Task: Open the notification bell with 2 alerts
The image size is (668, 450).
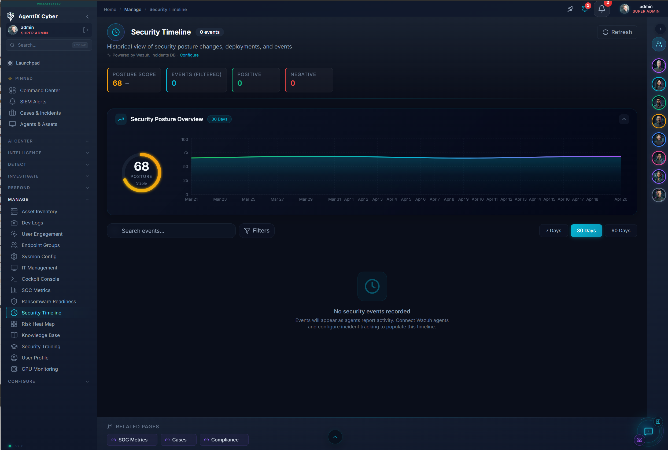Action: (x=602, y=9)
